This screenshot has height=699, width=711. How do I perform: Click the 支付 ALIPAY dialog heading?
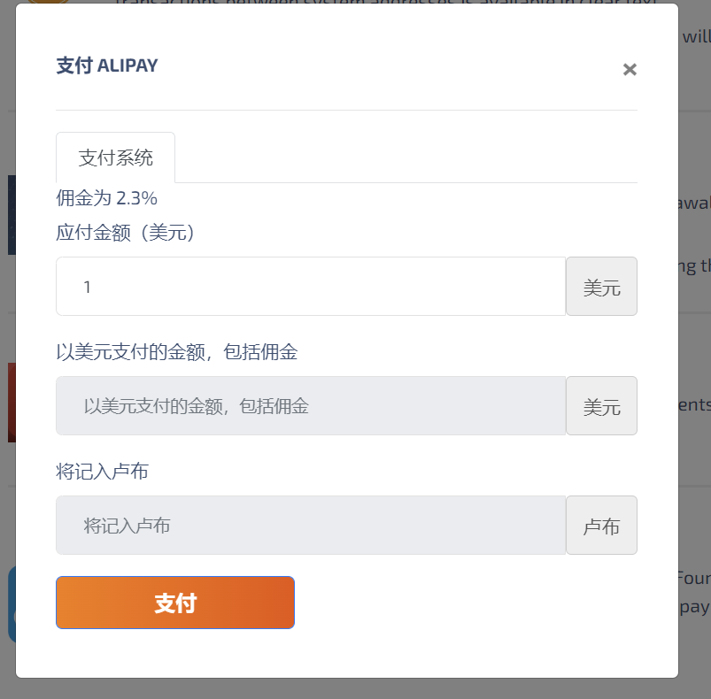tap(107, 65)
